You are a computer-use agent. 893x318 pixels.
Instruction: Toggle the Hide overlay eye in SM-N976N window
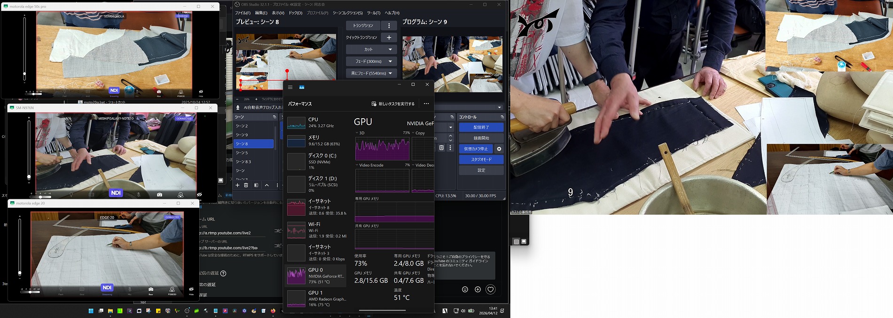[199, 194]
